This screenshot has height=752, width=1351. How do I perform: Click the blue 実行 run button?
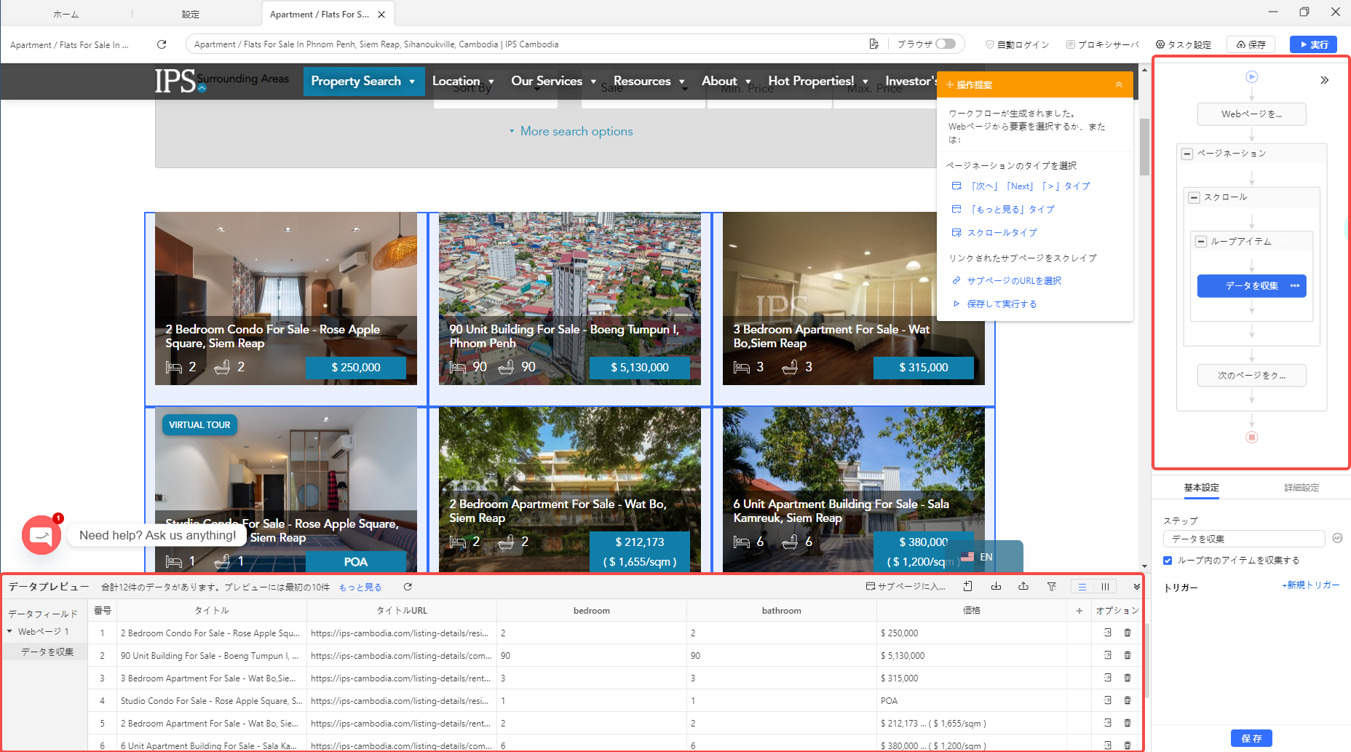(1313, 44)
